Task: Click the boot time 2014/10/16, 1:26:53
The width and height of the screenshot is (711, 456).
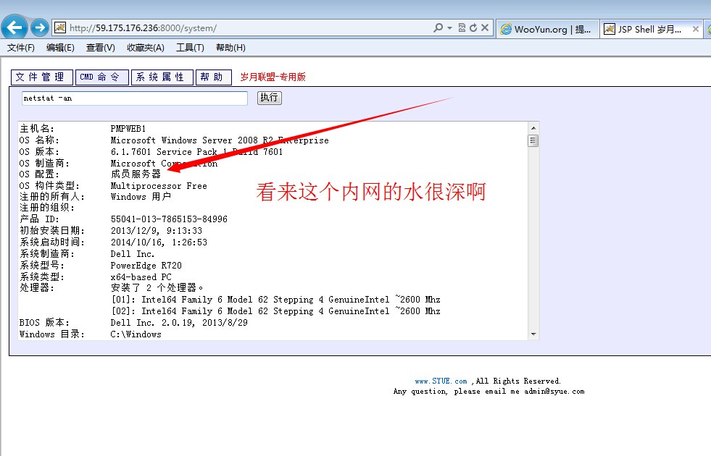Action: 159,242
